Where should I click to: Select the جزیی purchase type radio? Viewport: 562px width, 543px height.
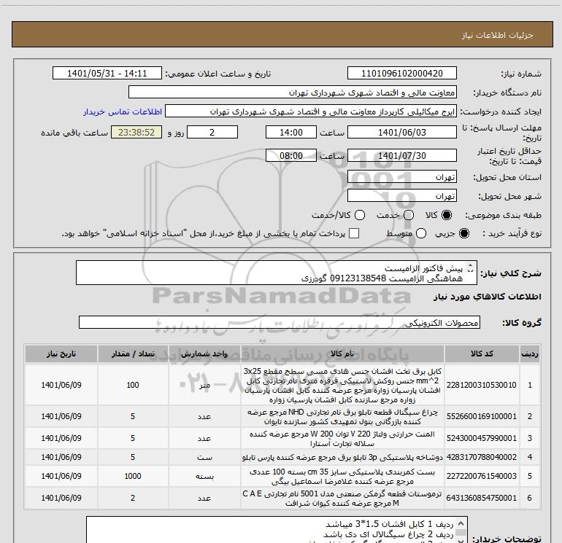(464, 233)
